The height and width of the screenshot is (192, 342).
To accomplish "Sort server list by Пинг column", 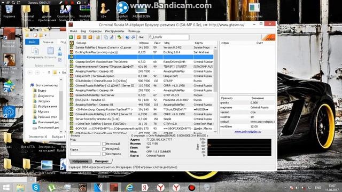I will (157, 43).
